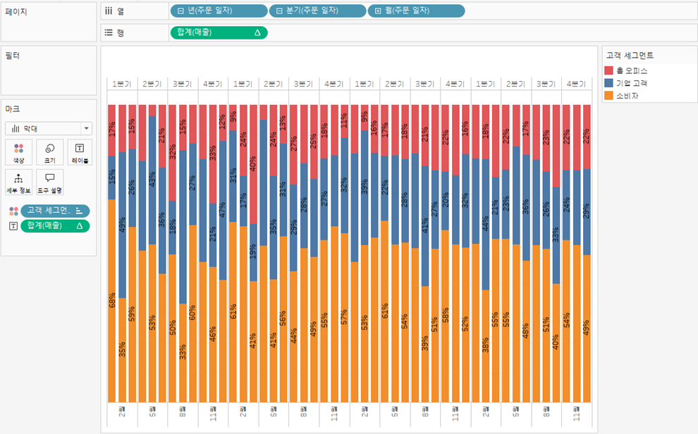The image size is (698, 434).
Task: Select the orange bar segment labeled 56%
Action: pos(283,319)
